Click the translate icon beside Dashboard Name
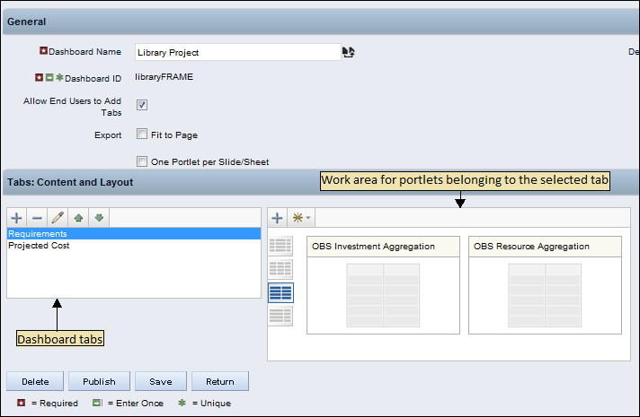Image resolution: width=640 pixels, height=417 pixels. point(348,52)
